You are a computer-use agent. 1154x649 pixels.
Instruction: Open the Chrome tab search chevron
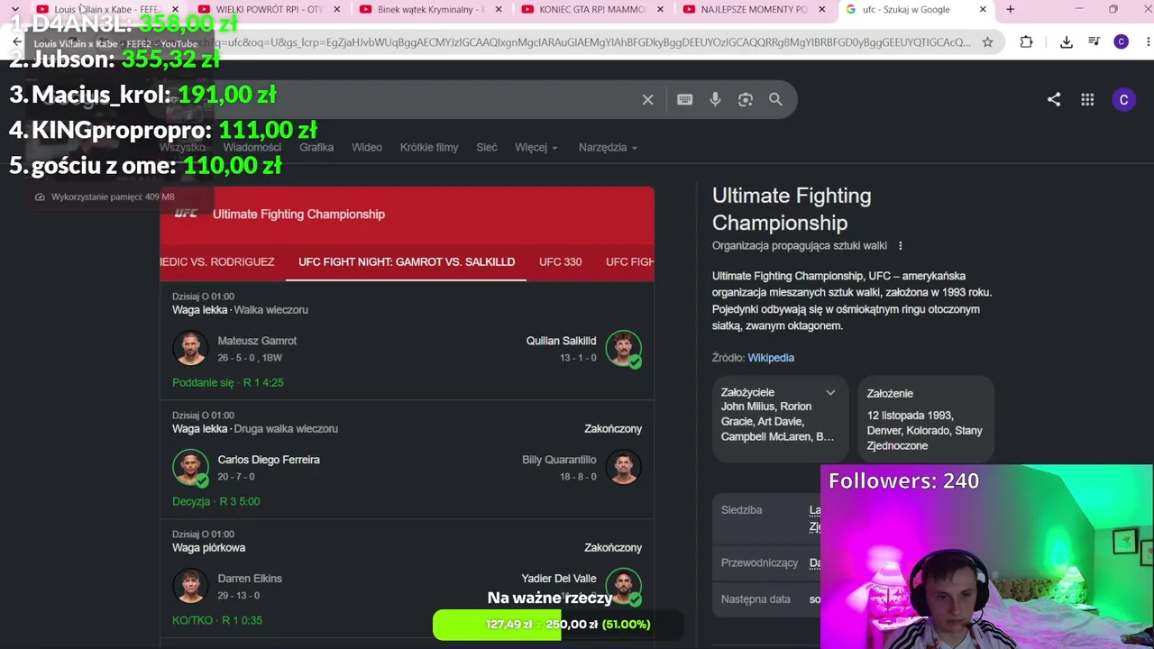pyautogui.click(x=15, y=9)
